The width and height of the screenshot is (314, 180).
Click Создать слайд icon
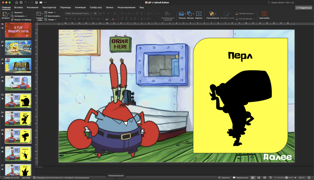click(x=39, y=13)
